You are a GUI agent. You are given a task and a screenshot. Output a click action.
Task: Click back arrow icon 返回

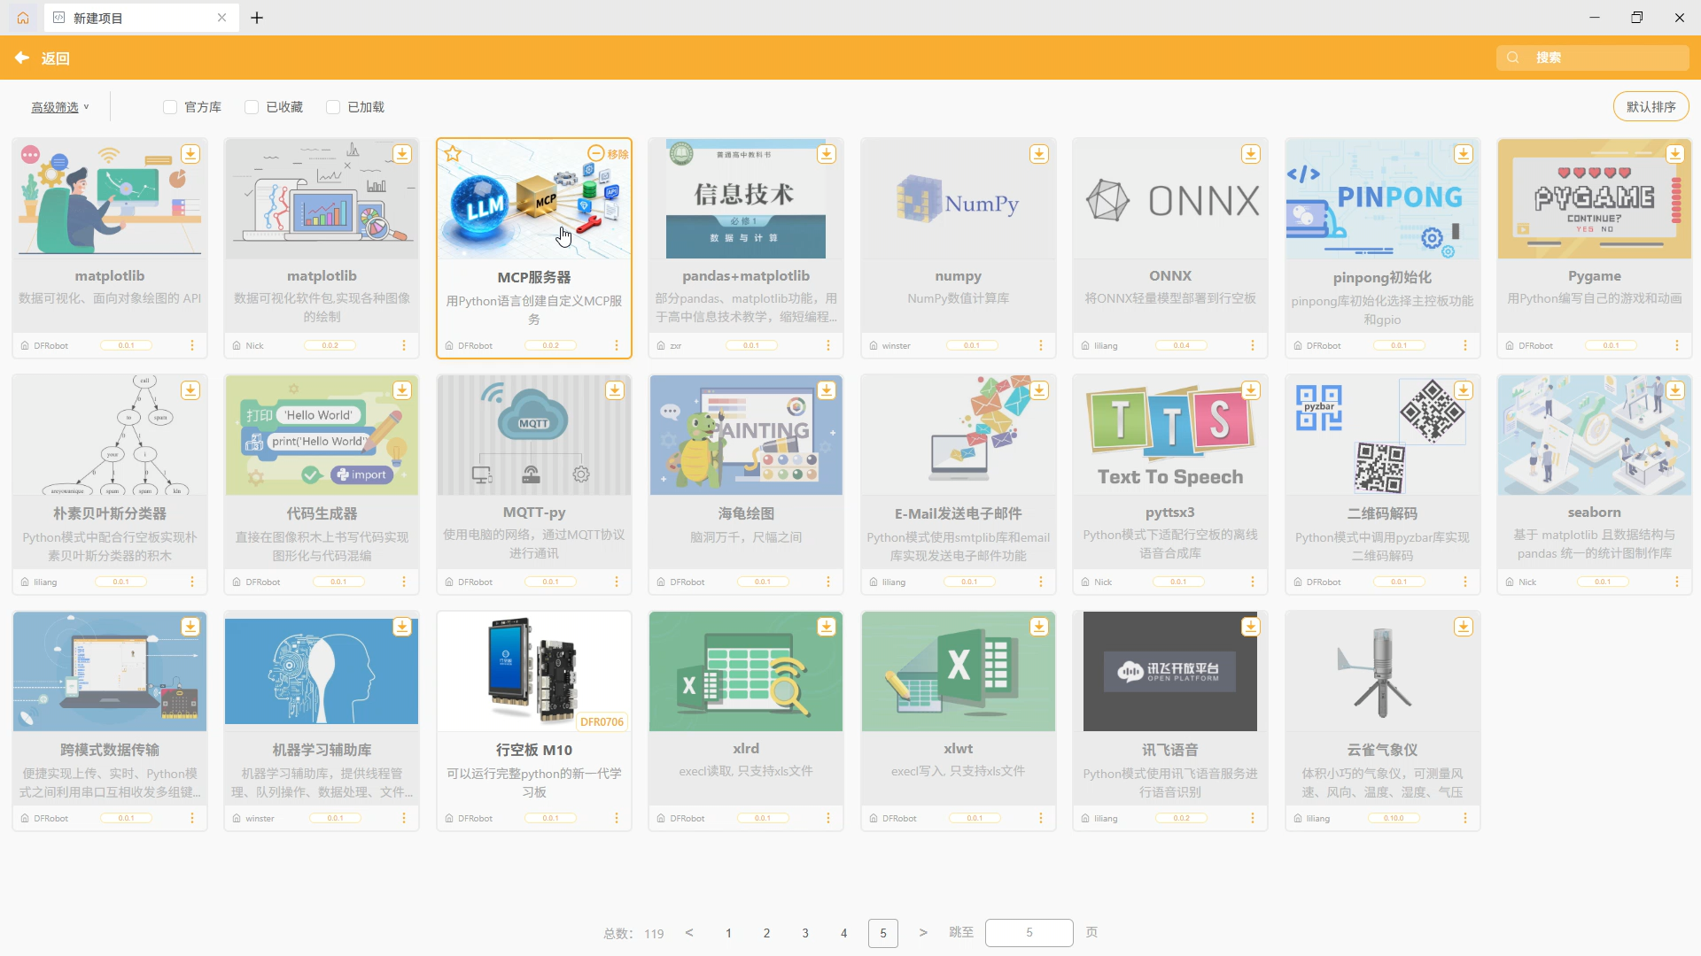(22, 58)
